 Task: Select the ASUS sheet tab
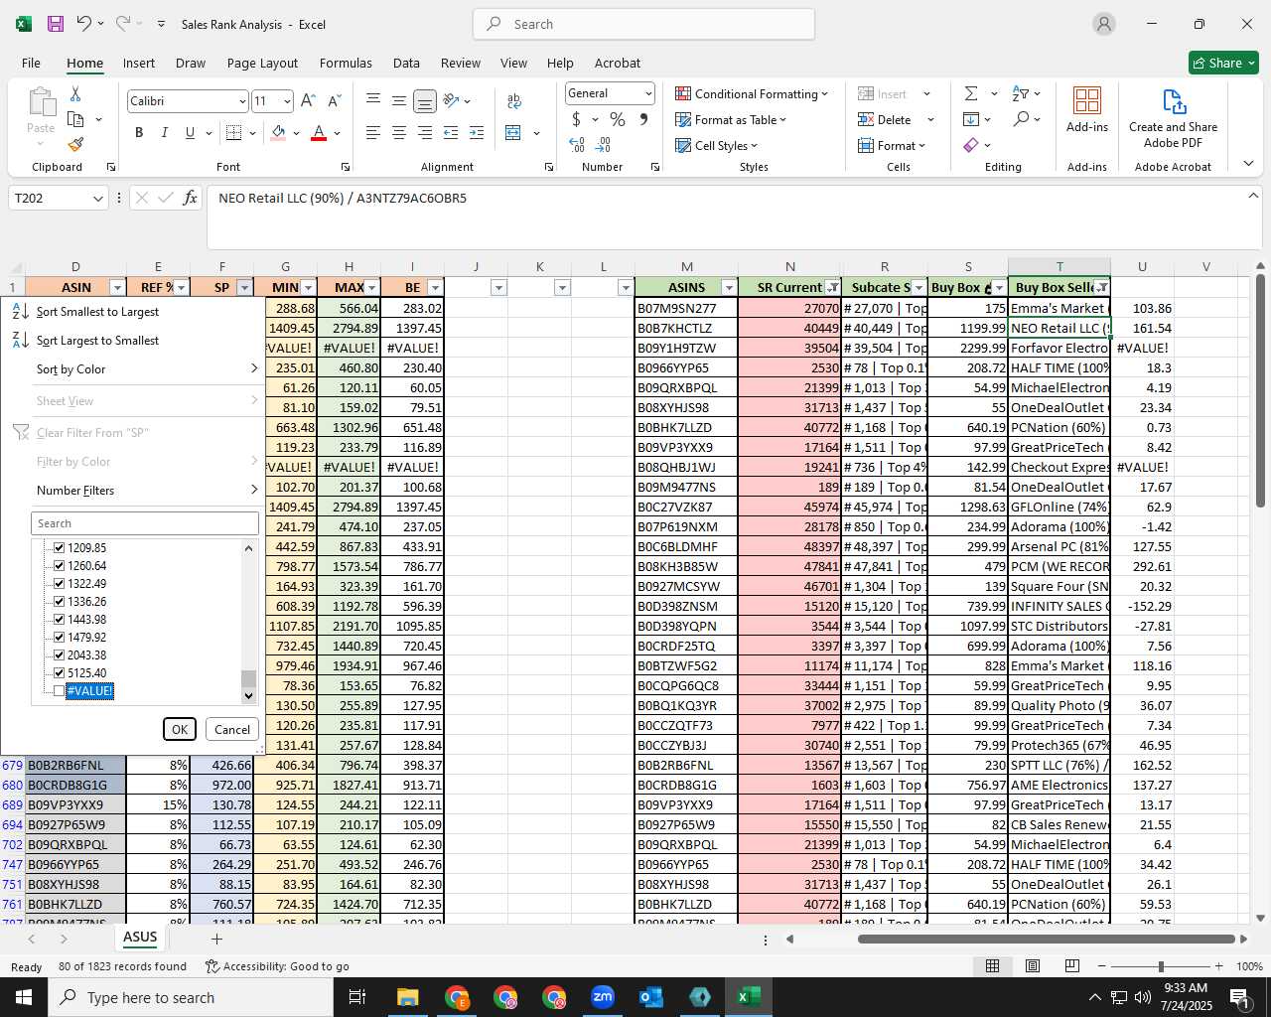140,937
